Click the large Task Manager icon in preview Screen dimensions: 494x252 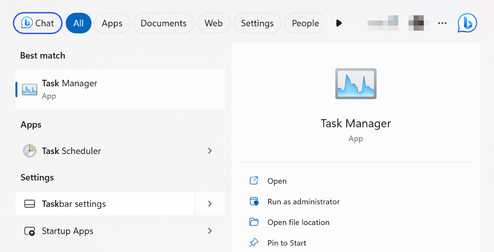[x=356, y=83]
